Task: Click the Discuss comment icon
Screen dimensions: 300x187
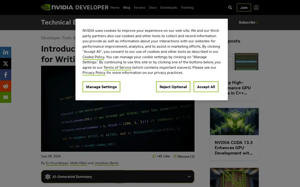Action: click(x=175, y=156)
